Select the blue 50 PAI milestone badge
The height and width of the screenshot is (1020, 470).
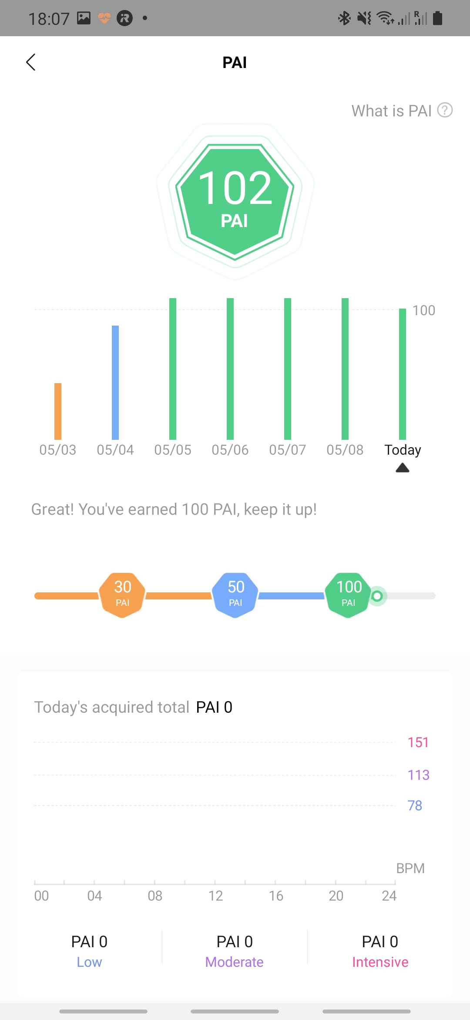pos(235,595)
